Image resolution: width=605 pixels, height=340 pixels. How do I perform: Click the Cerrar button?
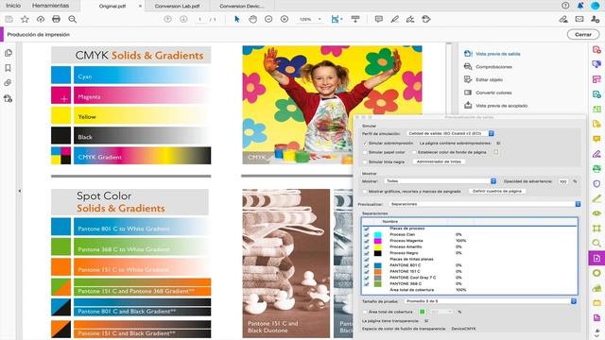point(583,34)
